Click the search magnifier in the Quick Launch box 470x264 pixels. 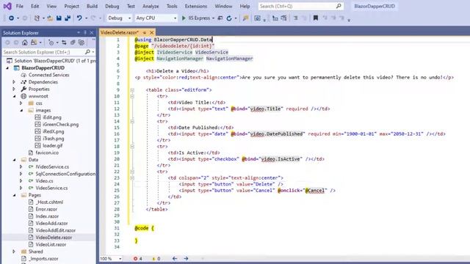(x=339, y=6)
